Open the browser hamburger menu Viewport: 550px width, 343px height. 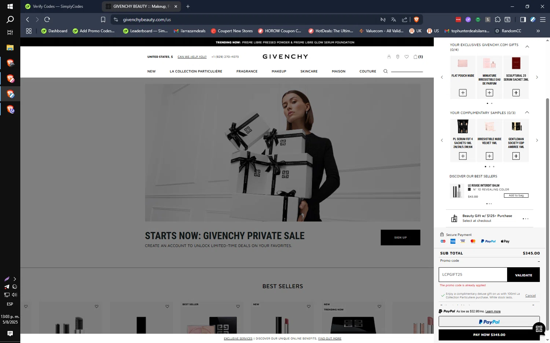coord(543,19)
